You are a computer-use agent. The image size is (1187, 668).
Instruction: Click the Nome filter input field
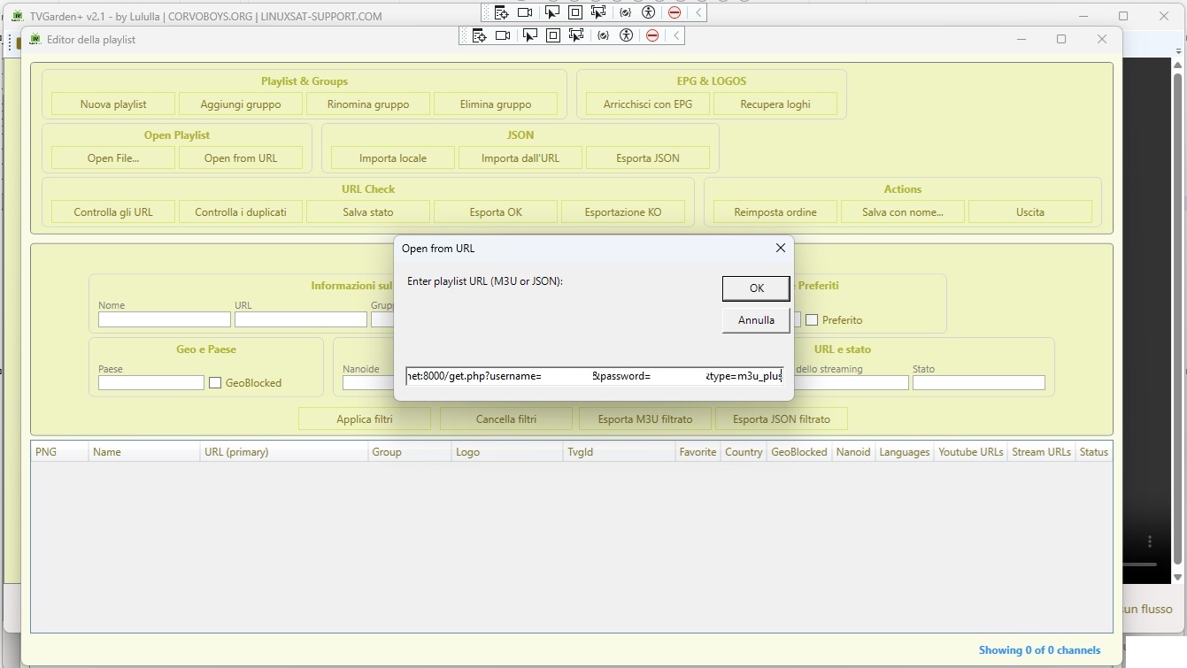165,319
